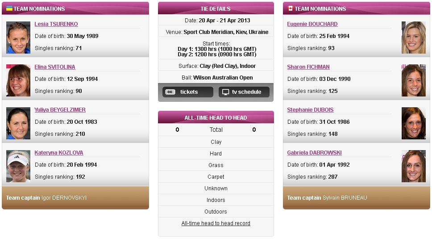Open the tv schedule button
The width and height of the screenshot is (432, 239).
(244, 92)
